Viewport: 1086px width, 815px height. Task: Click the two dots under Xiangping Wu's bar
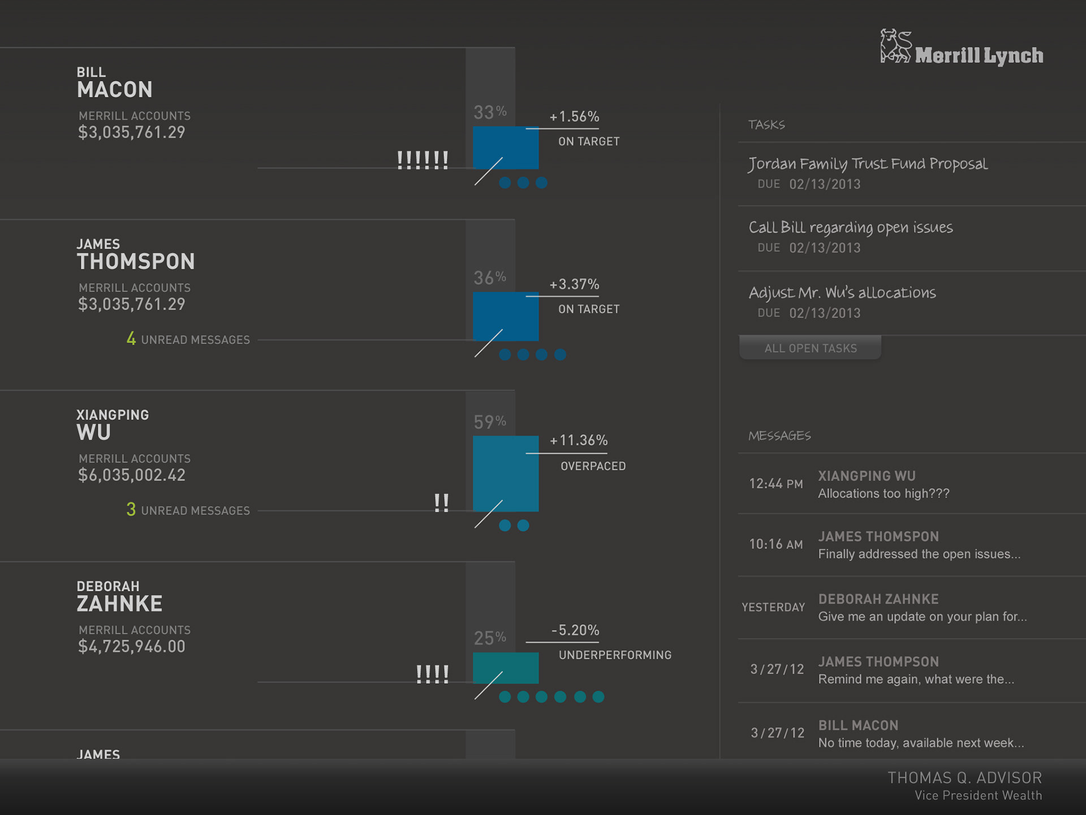pos(514,526)
